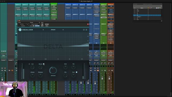The width and height of the screenshot is (172, 97).
Task: Click the Attack knob
Action: tap(33, 75)
